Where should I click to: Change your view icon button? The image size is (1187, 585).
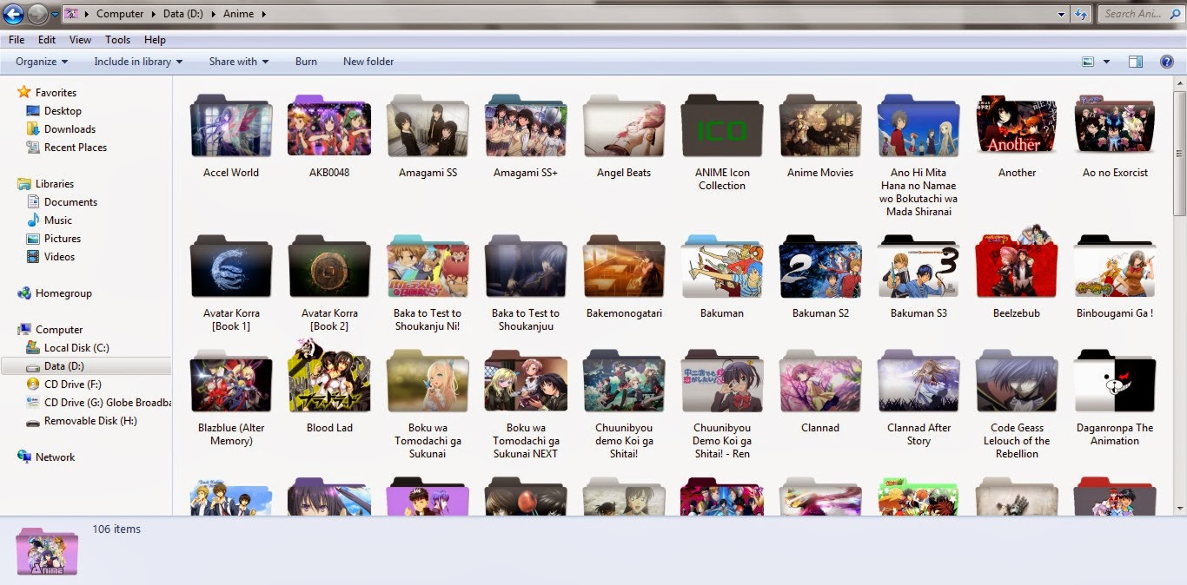click(1088, 62)
